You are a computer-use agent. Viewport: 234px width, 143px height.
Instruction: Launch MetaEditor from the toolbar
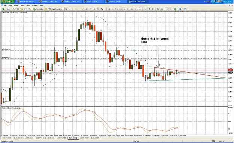[x=46, y=9]
